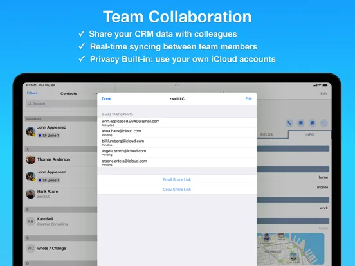Click the work label in detail pane
The width and height of the screenshot is (355, 266).
pos(323,208)
